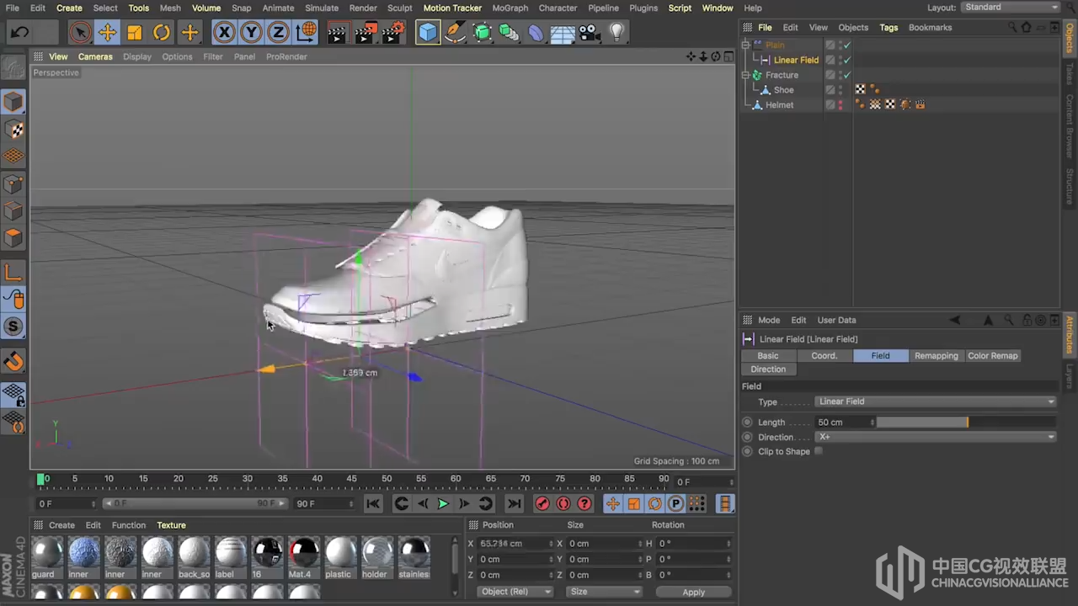Collapse the Plain object hierarchy
1078x606 pixels.
coord(745,45)
